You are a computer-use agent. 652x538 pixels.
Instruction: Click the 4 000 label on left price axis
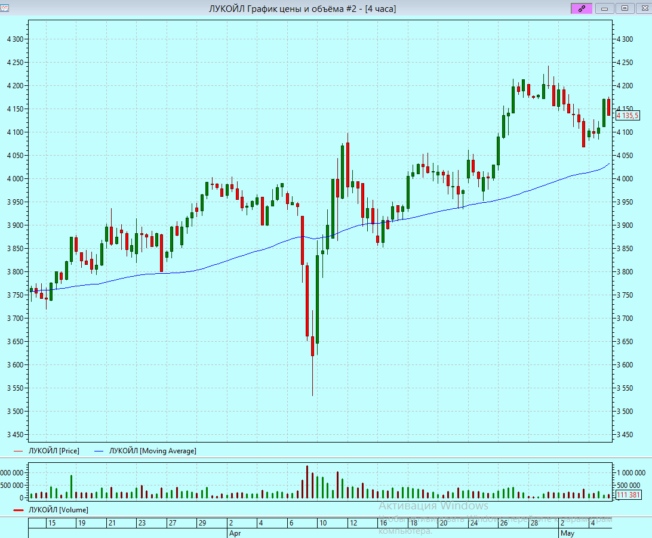click(16, 179)
